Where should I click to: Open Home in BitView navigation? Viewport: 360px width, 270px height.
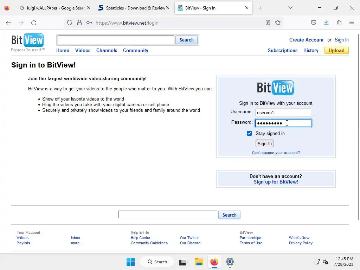63,51
